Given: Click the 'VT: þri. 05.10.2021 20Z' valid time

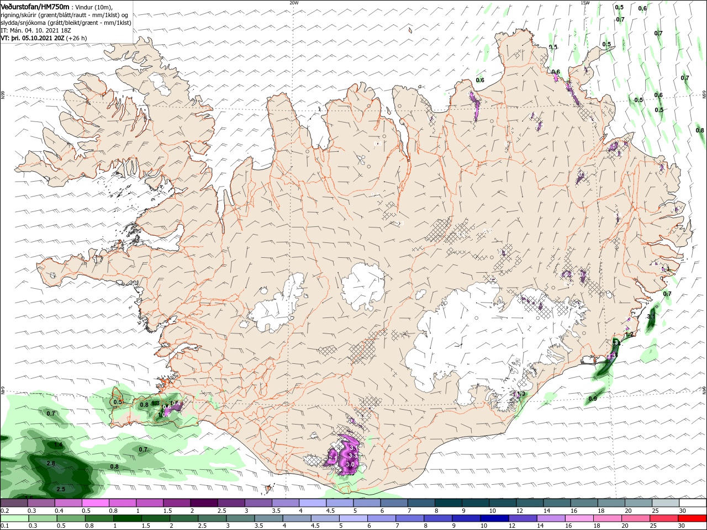Looking at the screenshot, I should click(33, 38).
